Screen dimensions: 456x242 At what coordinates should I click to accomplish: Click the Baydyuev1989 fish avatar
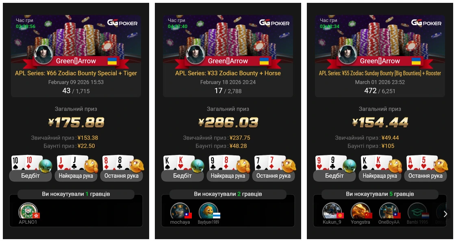click(208, 211)
